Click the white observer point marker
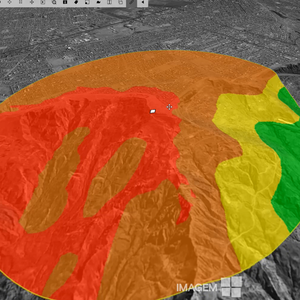This screenshot has height=300, width=300. tap(153, 111)
